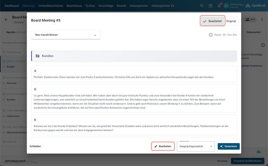Open the help question mark icon
268x166 pixels.
pos(210,6)
